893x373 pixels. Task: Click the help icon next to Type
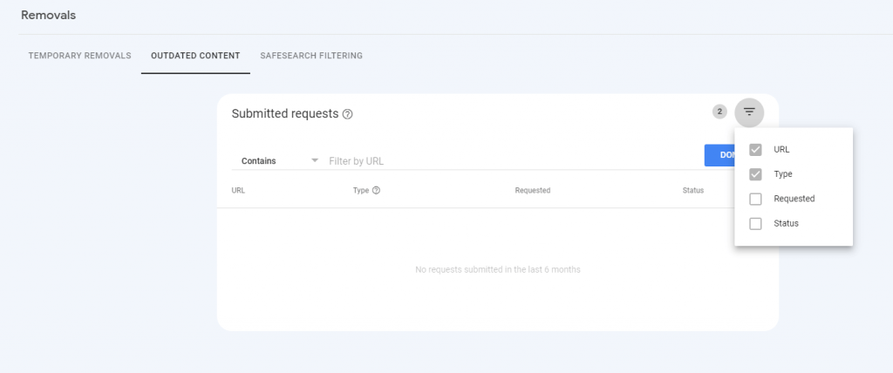(376, 190)
